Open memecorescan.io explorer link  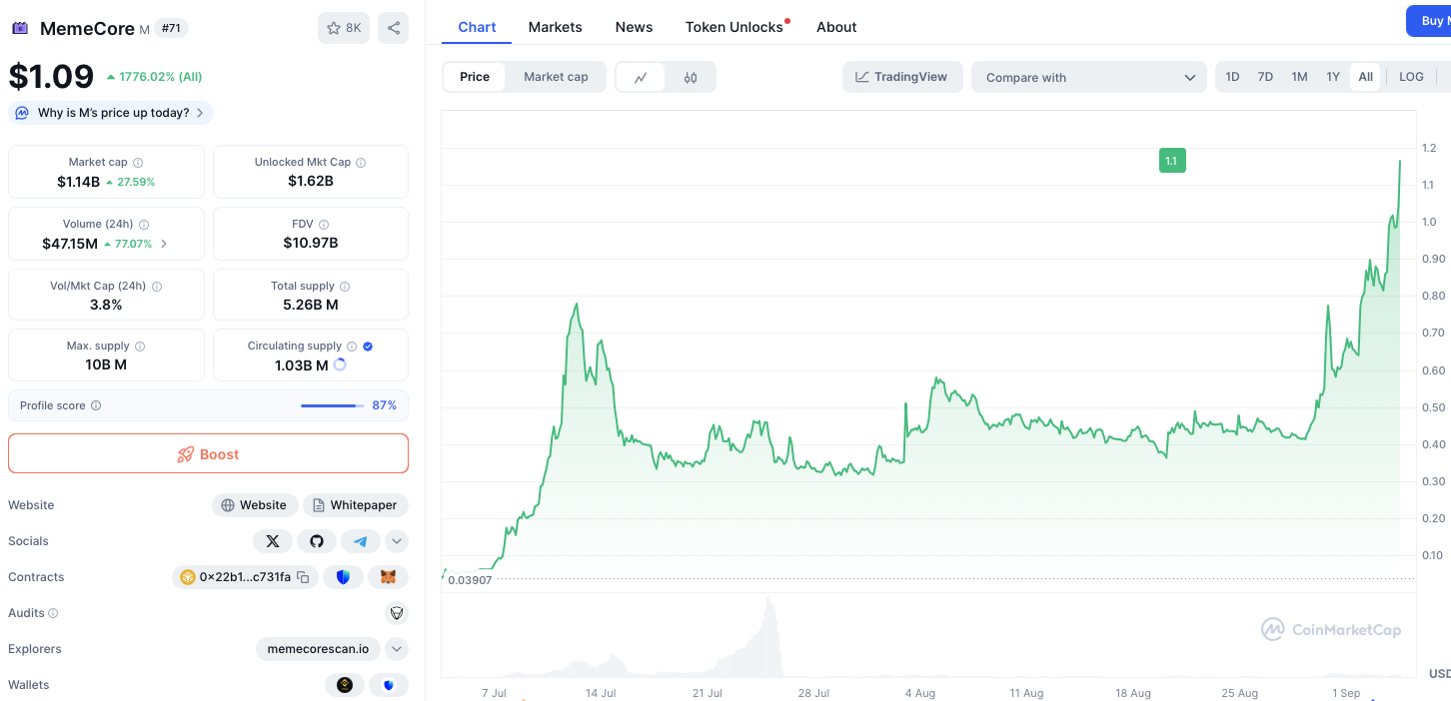pyautogui.click(x=318, y=649)
